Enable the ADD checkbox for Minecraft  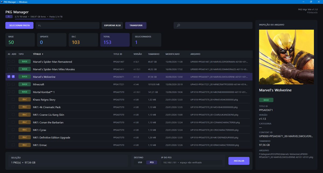pos(13,84)
